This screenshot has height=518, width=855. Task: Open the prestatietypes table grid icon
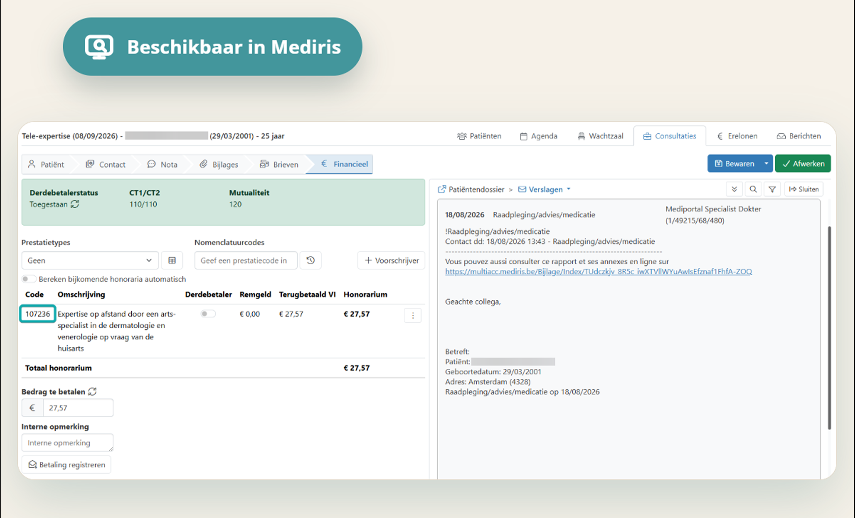172,260
